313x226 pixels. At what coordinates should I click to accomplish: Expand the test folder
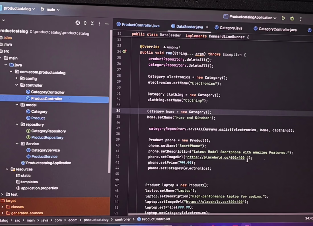click(2, 194)
